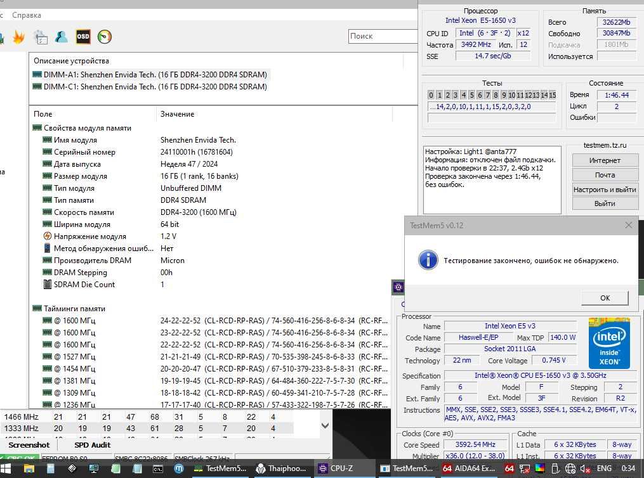Click the Напряжение модуля lightning icon
Viewport: 644px width, 478px height.
click(47, 236)
